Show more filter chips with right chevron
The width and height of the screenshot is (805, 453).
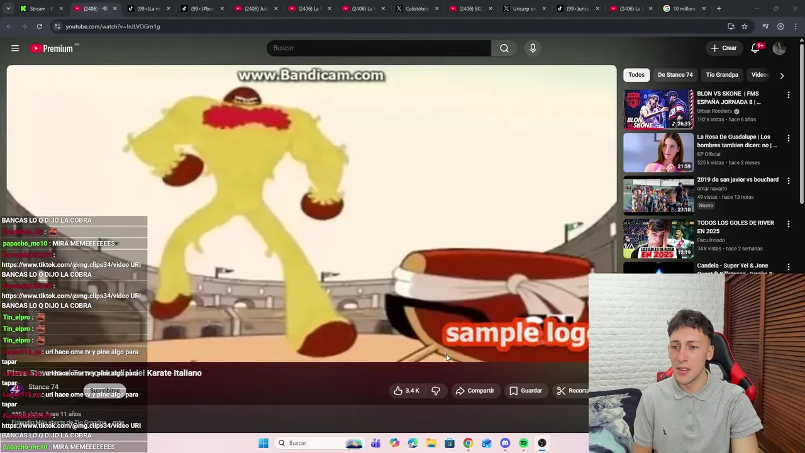[782, 75]
